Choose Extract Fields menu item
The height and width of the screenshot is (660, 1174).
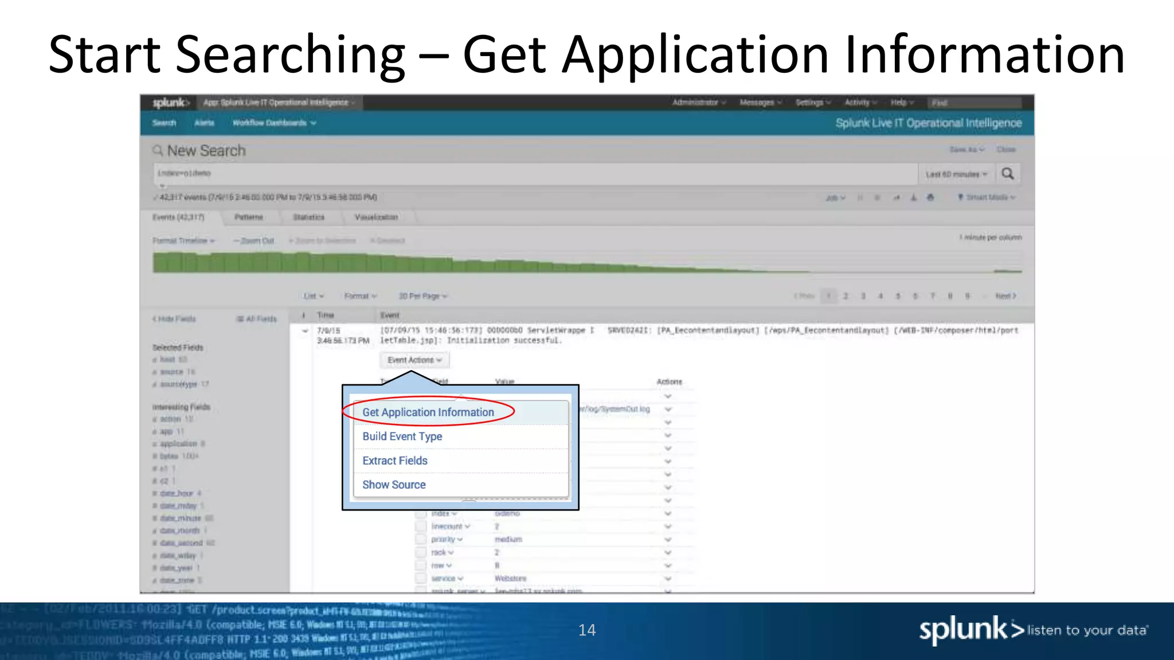pos(394,461)
